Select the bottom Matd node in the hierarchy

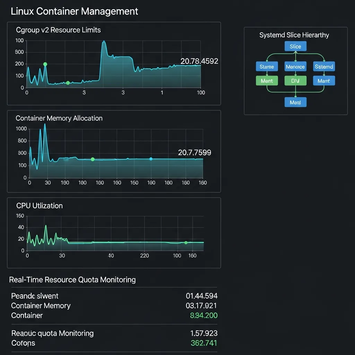tap(295, 102)
